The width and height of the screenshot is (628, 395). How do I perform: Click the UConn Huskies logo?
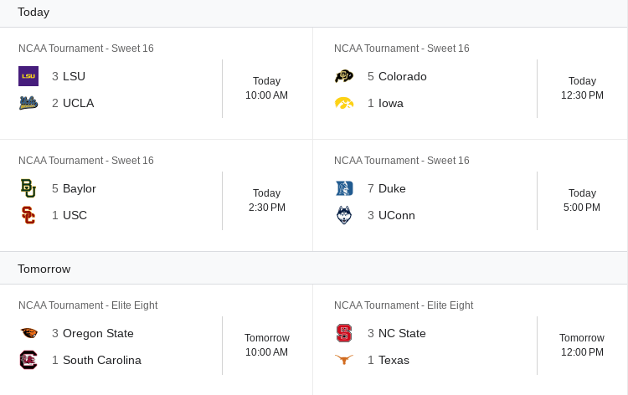pos(344,215)
